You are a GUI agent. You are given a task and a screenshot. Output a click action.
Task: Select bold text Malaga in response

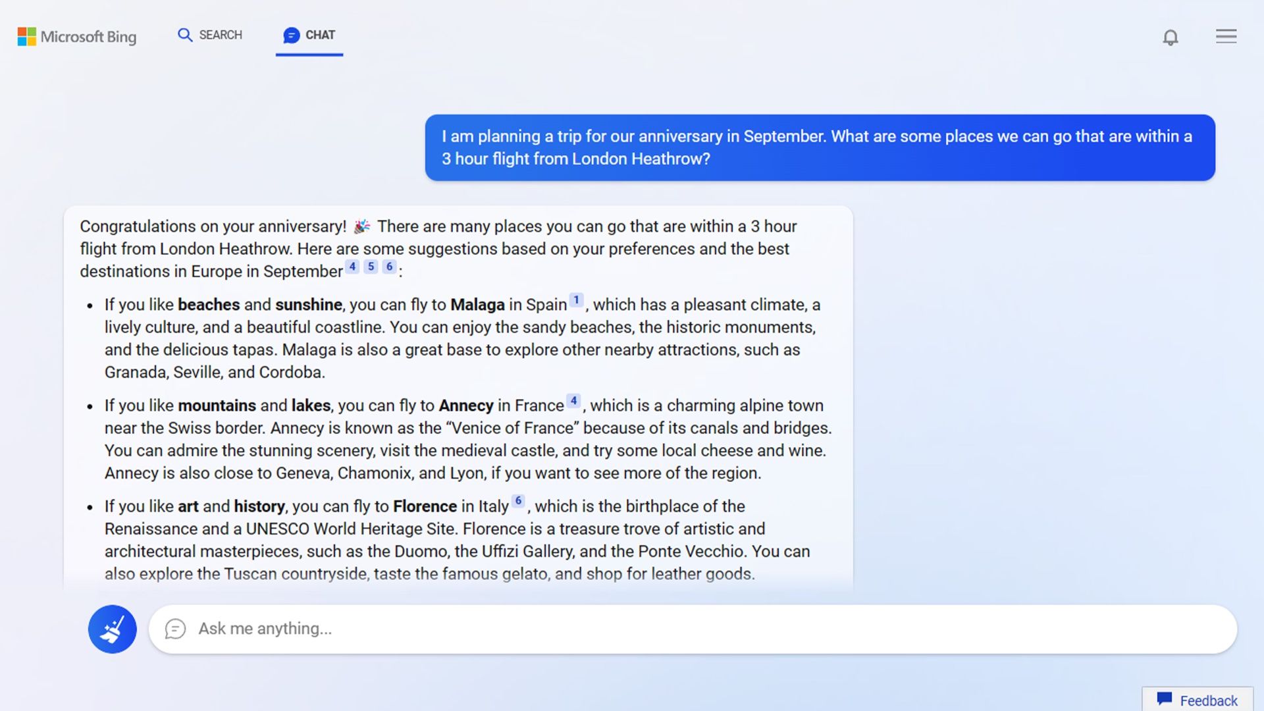[x=477, y=305]
